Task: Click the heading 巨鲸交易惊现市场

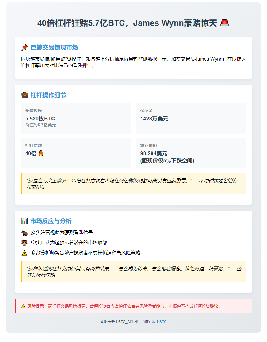Action: click(x=54, y=47)
